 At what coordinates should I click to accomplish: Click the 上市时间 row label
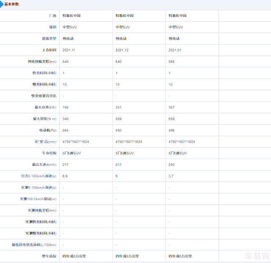click(49, 50)
